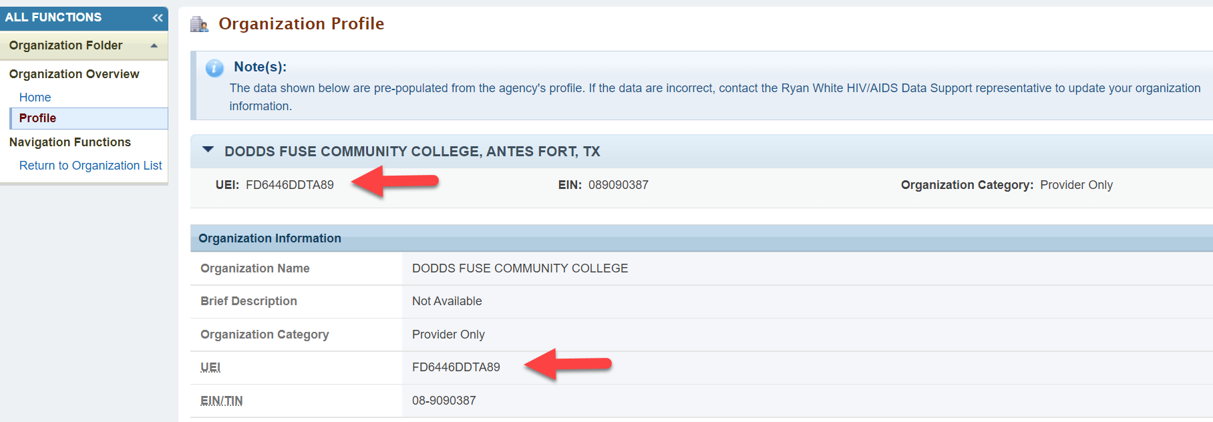Collapse the All Functions sidebar with double-chevron icon
1213x422 pixels.
(158, 18)
